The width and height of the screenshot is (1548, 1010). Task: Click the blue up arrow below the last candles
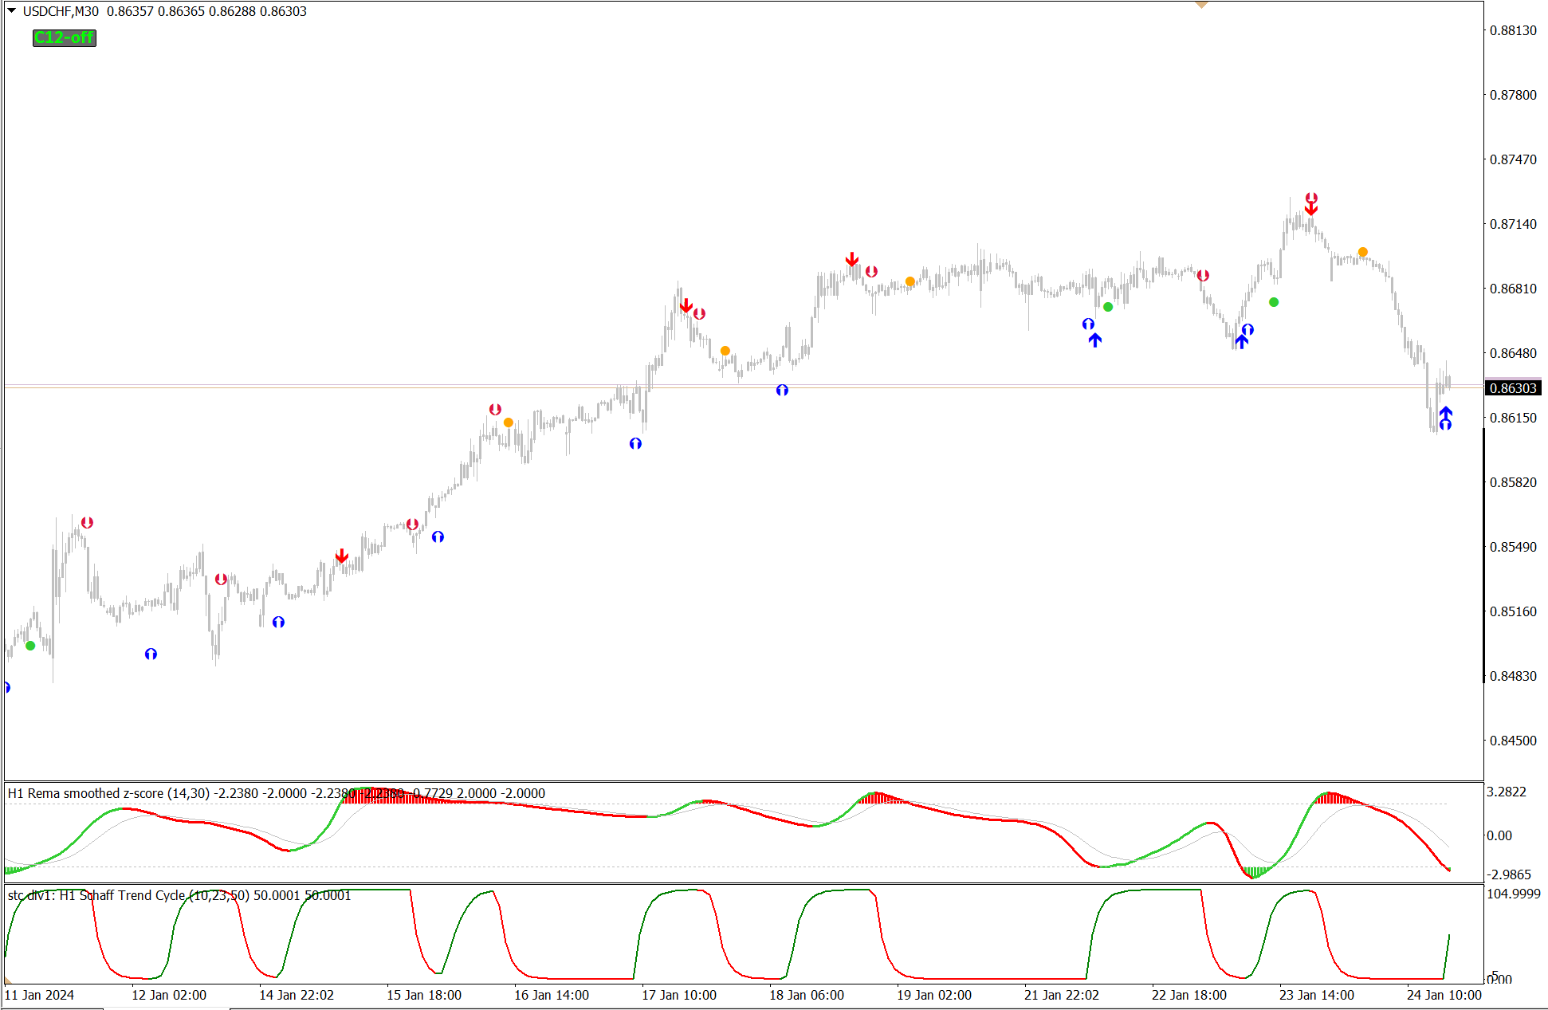(1445, 413)
